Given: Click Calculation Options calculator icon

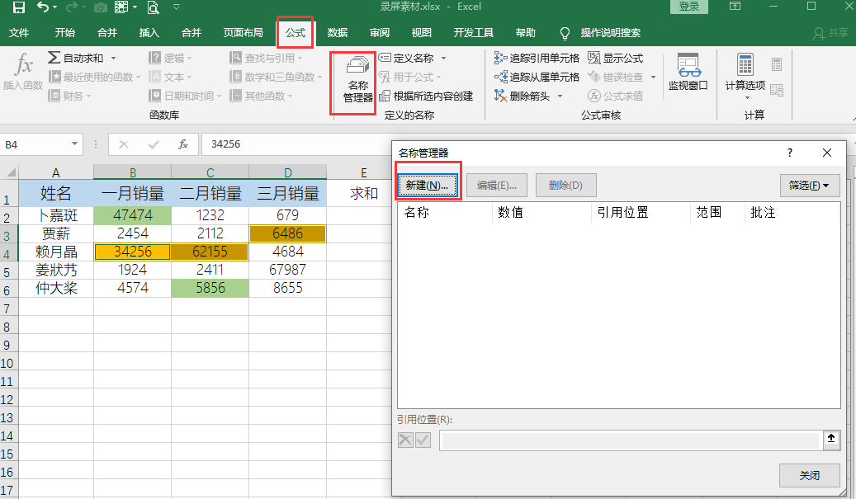Looking at the screenshot, I should click(x=745, y=64).
